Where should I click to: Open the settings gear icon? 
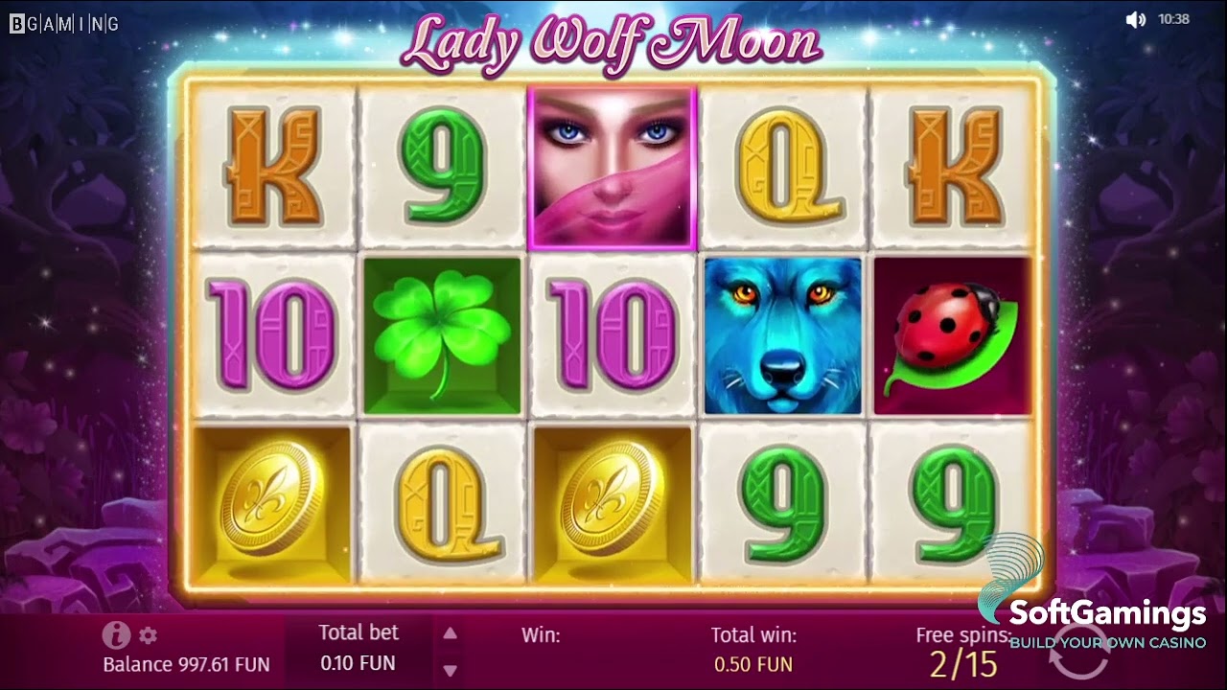point(148,635)
